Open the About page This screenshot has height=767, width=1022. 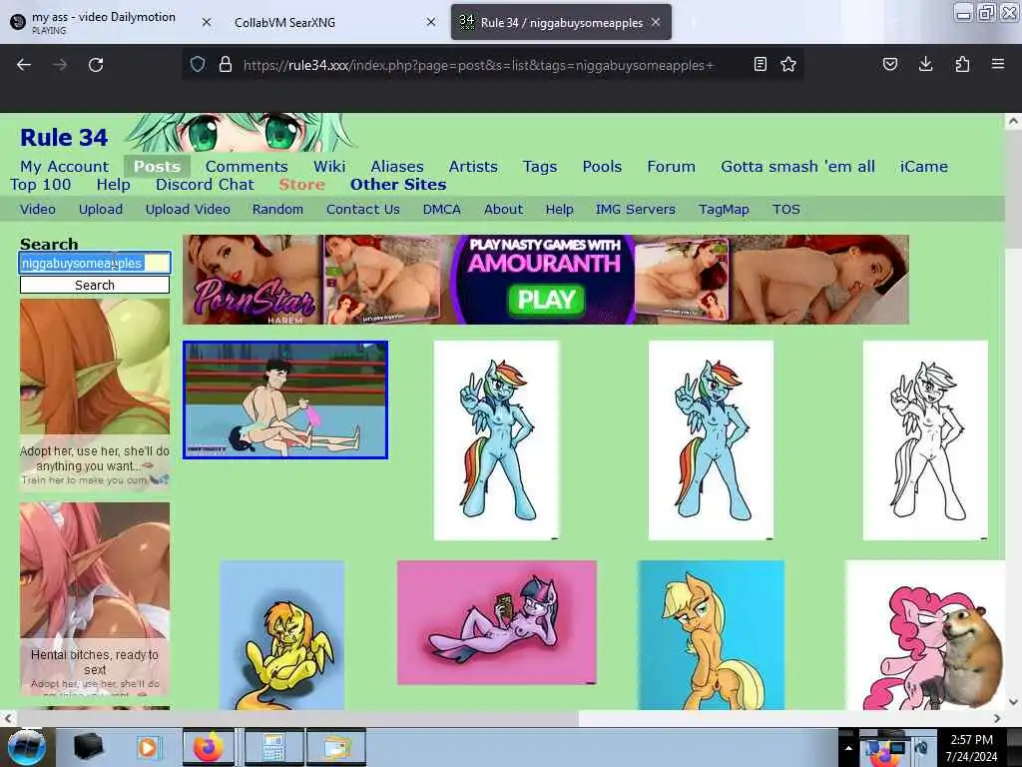503,210
